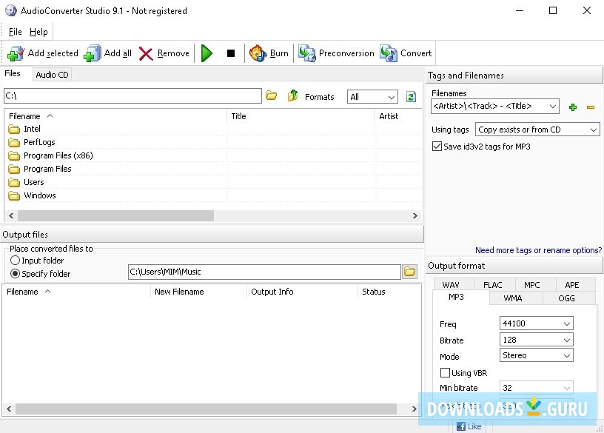Viewport: 604px width, 433px height.
Task: Switch to the Audio CD tab
Action: (x=52, y=75)
